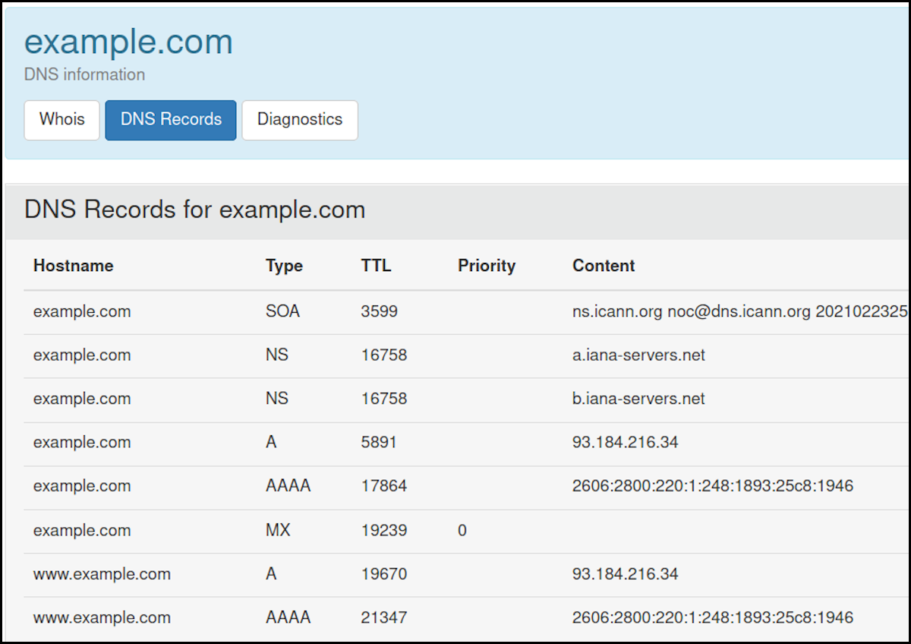The image size is (911, 644).
Task: Click the NS type for a.iana-servers.net
Action: (x=277, y=355)
